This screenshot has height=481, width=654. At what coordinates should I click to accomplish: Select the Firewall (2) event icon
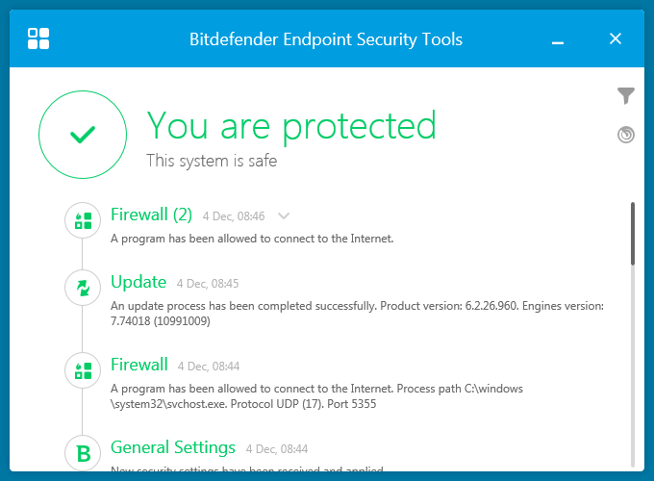click(x=83, y=221)
